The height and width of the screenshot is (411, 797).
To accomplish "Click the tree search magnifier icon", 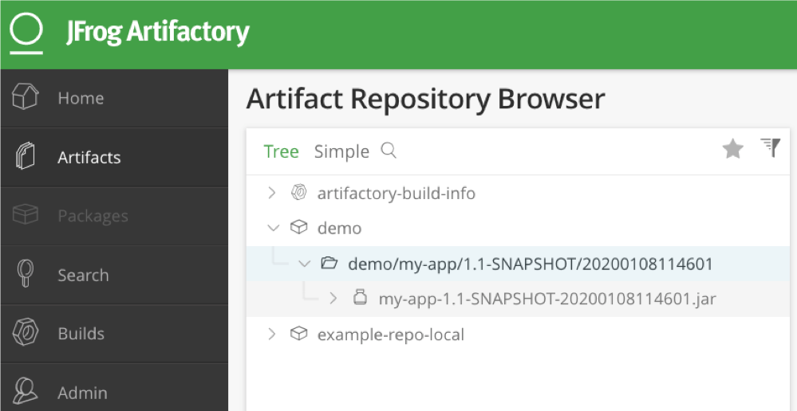I will 389,151.
